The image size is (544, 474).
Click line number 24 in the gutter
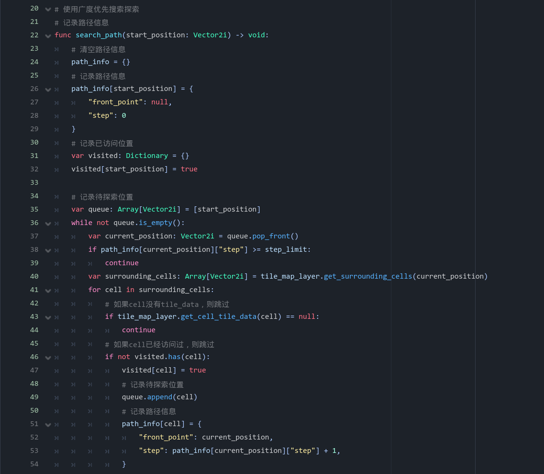point(34,62)
